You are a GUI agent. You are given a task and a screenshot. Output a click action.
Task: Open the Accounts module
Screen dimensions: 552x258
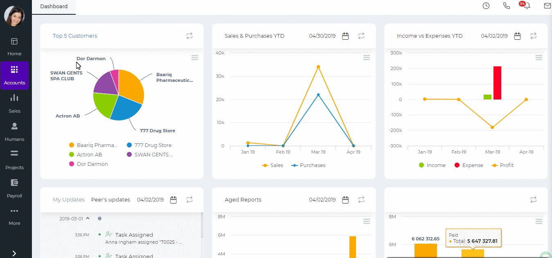[15, 75]
